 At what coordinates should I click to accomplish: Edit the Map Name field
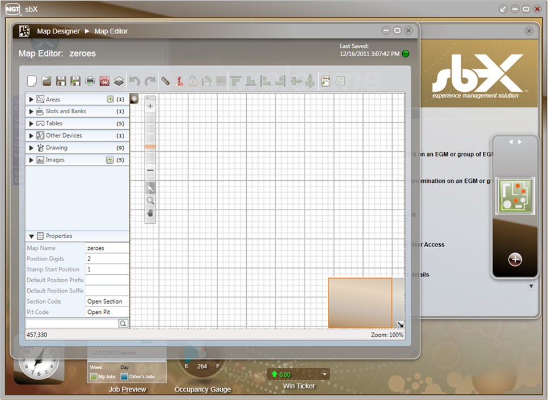(107, 248)
